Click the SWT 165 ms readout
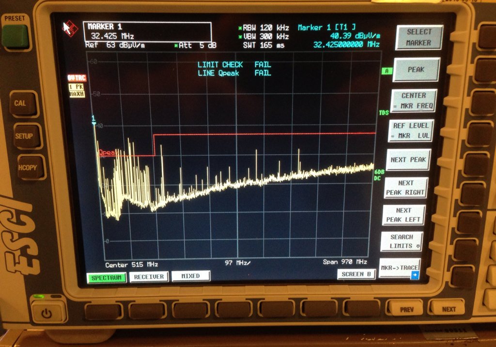 coord(263,45)
